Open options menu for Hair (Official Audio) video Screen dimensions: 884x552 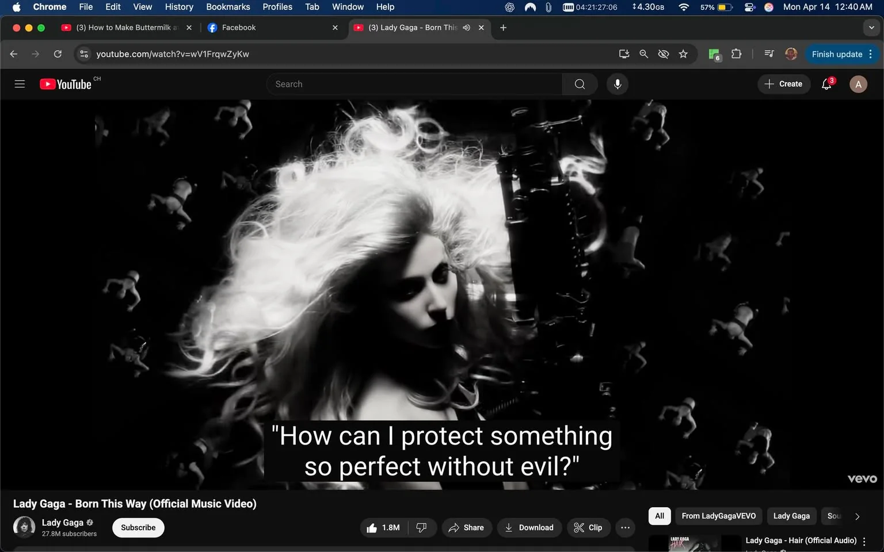click(x=864, y=541)
